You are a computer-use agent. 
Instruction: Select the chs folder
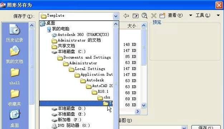[x=103, y=97]
